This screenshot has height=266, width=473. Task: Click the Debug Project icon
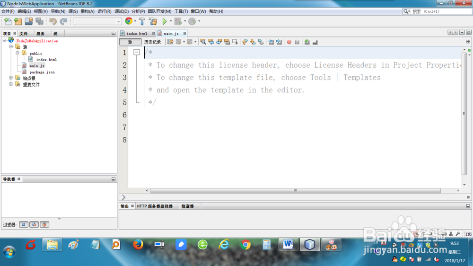pyautogui.click(x=178, y=21)
